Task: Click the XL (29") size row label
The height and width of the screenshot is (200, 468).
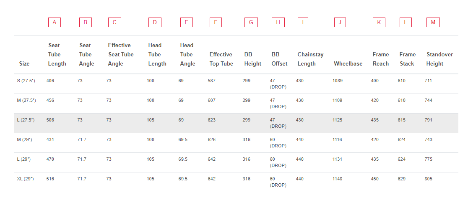Action: tap(25, 179)
